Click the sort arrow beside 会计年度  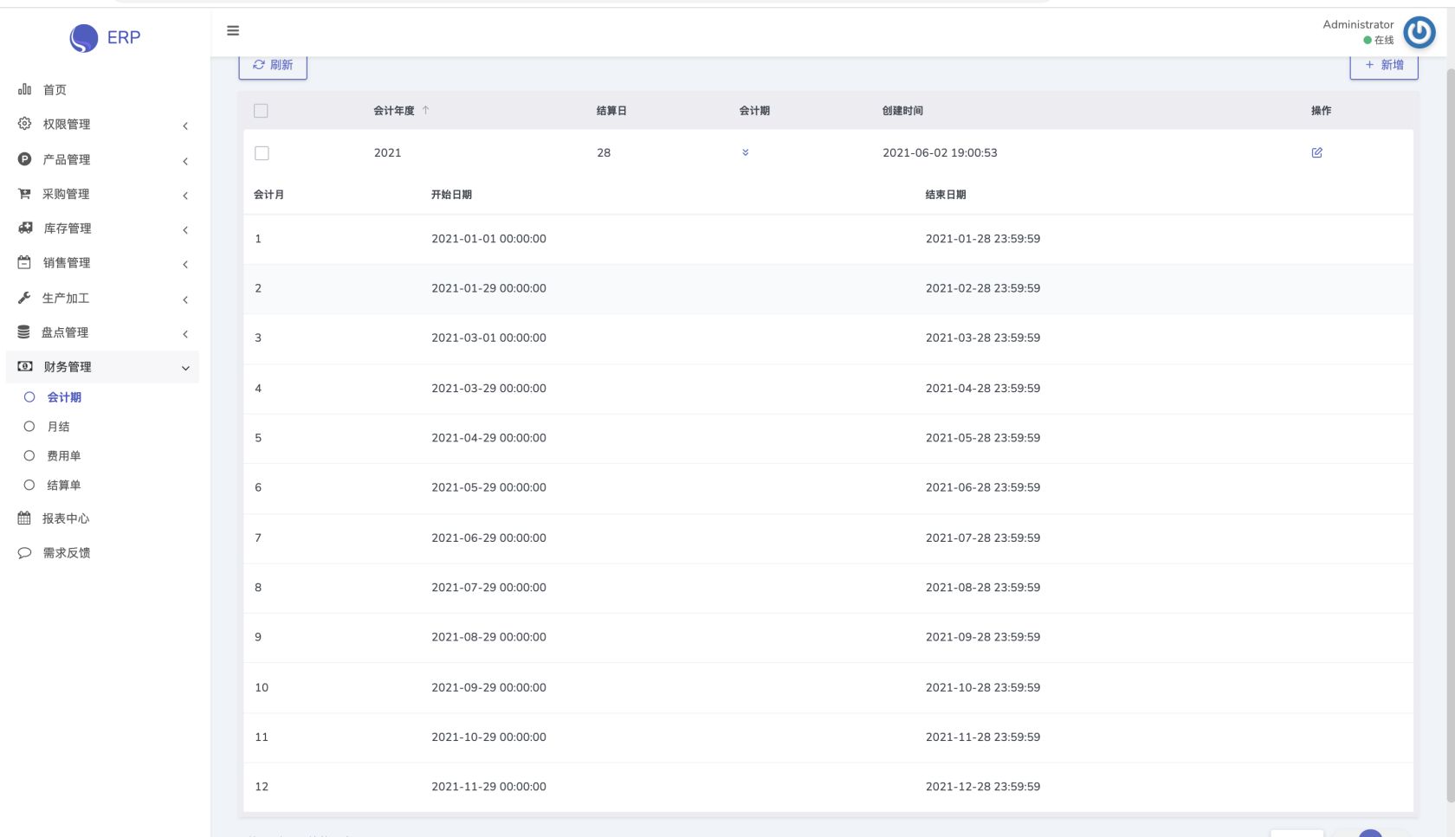pos(425,110)
